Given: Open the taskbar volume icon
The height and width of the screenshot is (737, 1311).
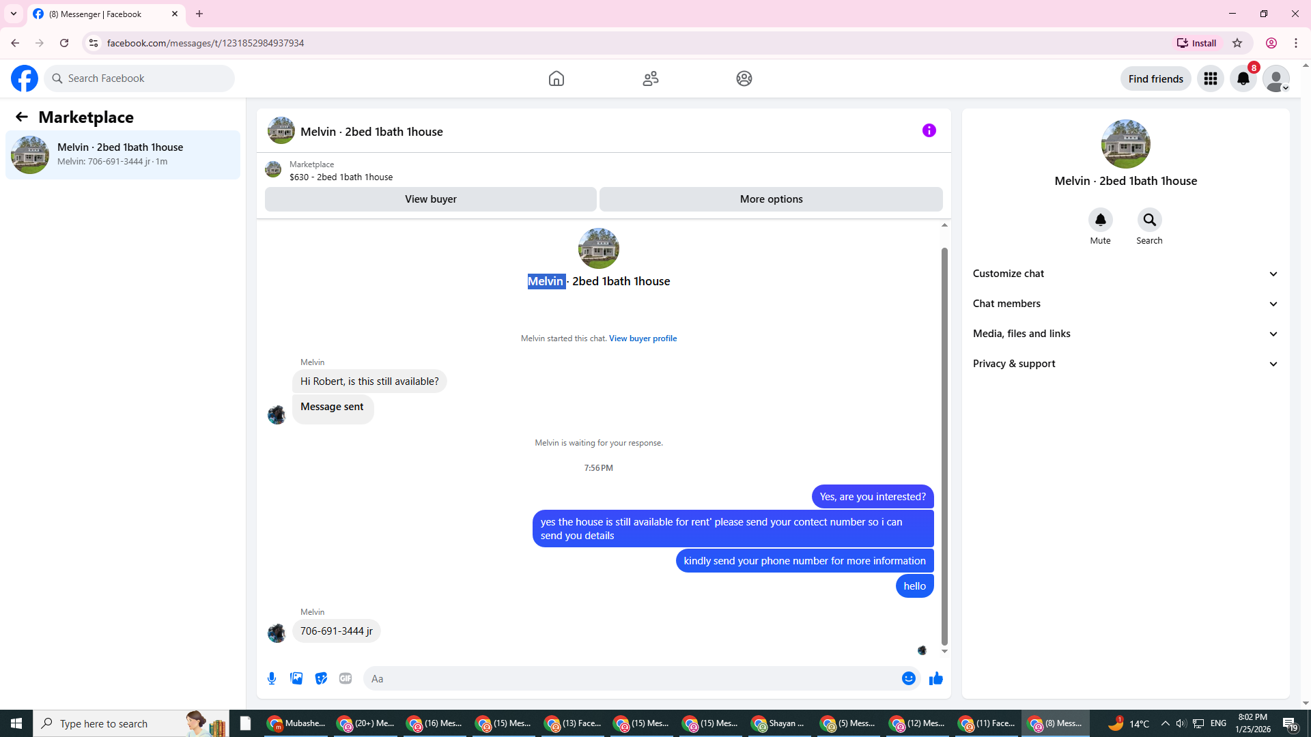Looking at the screenshot, I should click(1181, 723).
